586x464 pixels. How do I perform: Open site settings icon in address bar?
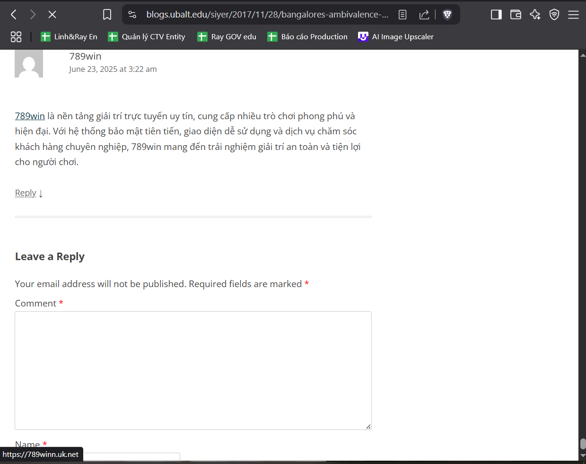click(x=132, y=15)
